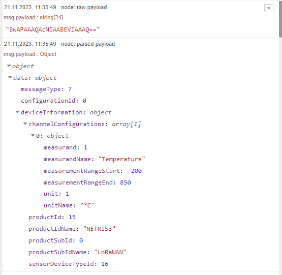The height and width of the screenshot is (275, 282).
Task: Click timestamp of the parsed payload message
Action: pos(30,44)
